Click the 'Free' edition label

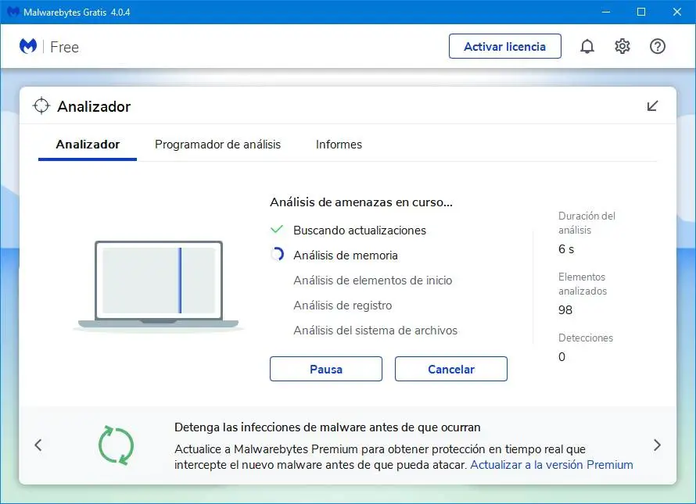tap(64, 47)
